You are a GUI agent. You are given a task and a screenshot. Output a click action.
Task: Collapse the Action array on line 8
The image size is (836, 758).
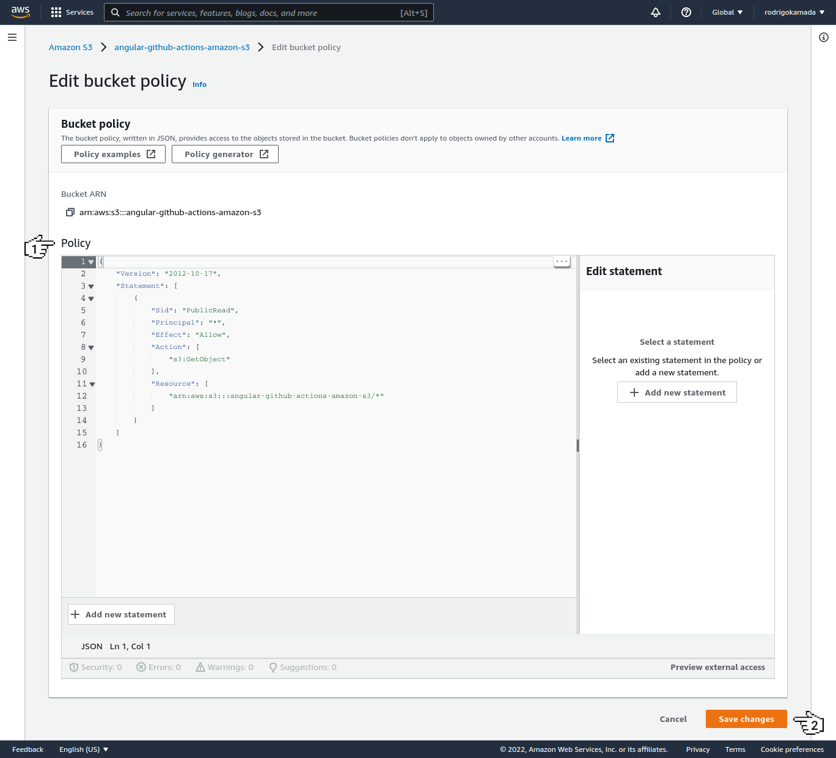click(91, 347)
